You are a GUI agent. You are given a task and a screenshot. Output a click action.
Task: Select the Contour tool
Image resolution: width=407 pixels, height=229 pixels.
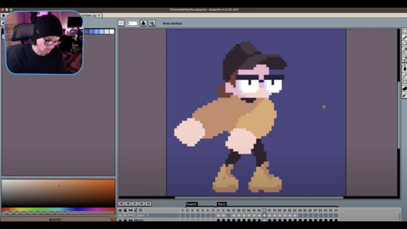pyautogui.click(x=404, y=89)
